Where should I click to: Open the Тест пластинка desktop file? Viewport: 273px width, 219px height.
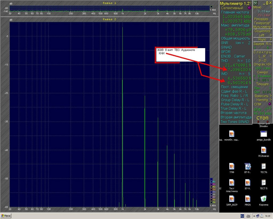[232, 186]
